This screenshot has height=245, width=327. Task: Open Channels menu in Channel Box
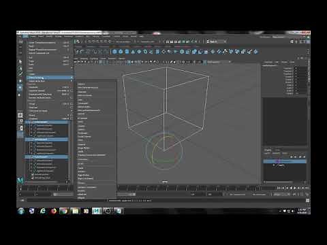pos(268,62)
